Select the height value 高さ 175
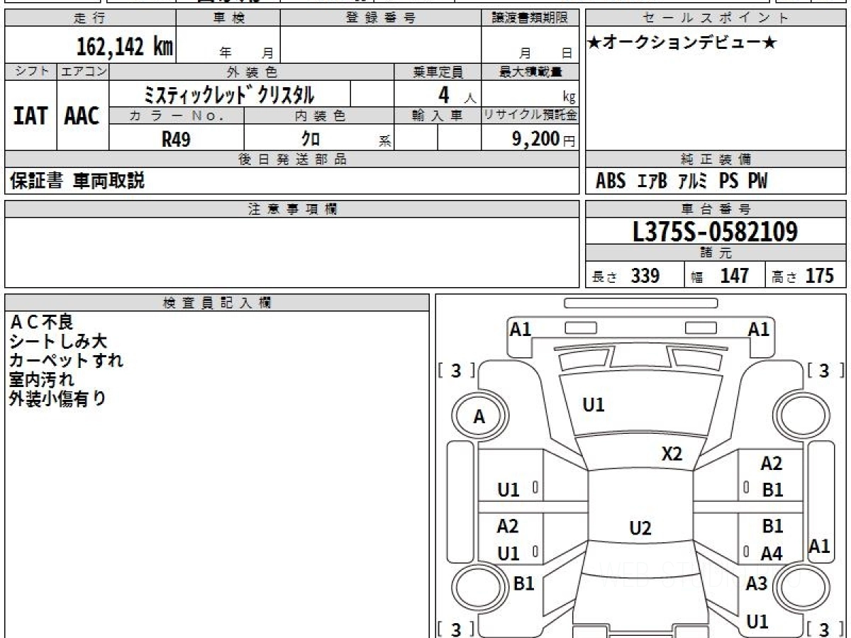The image size is (851, 638). [x=803, y=276]
